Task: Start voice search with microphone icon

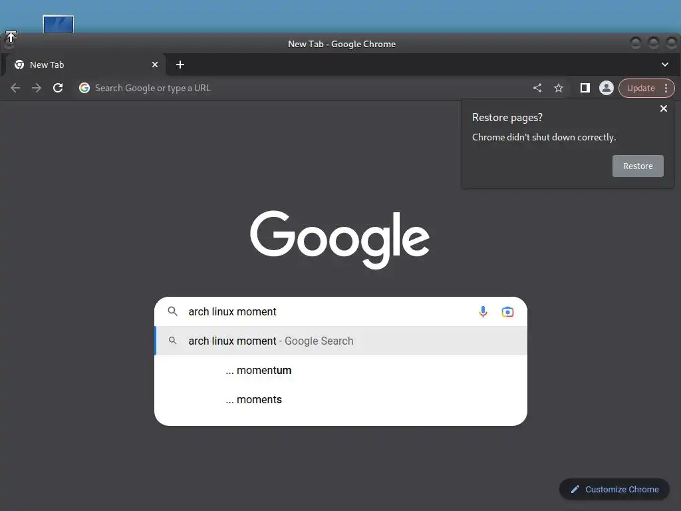Action: [x=483, y=311]
